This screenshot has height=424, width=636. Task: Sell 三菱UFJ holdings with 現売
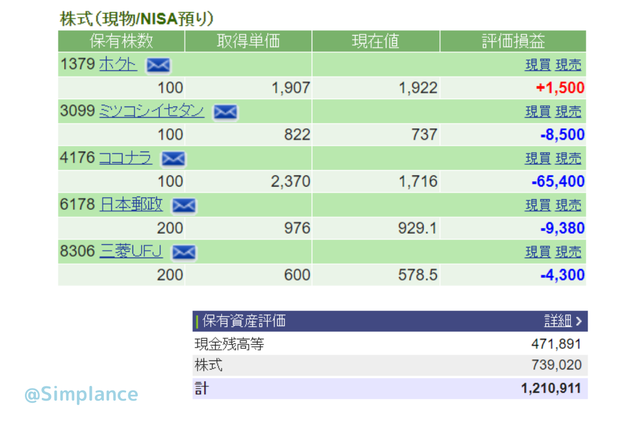[568, 252]
